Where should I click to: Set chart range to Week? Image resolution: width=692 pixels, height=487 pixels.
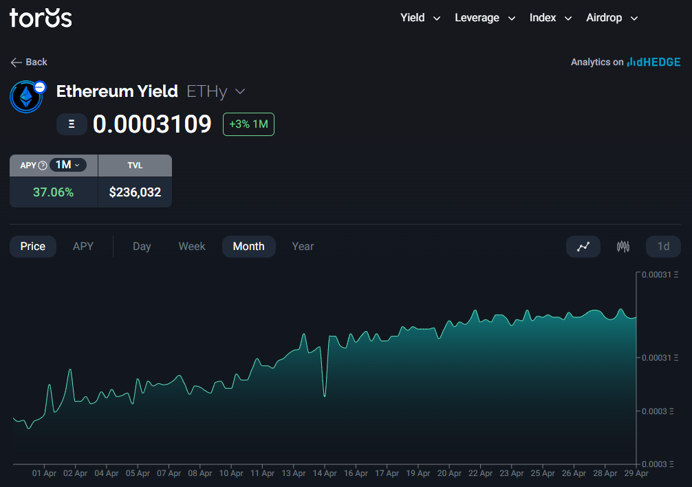191,247
